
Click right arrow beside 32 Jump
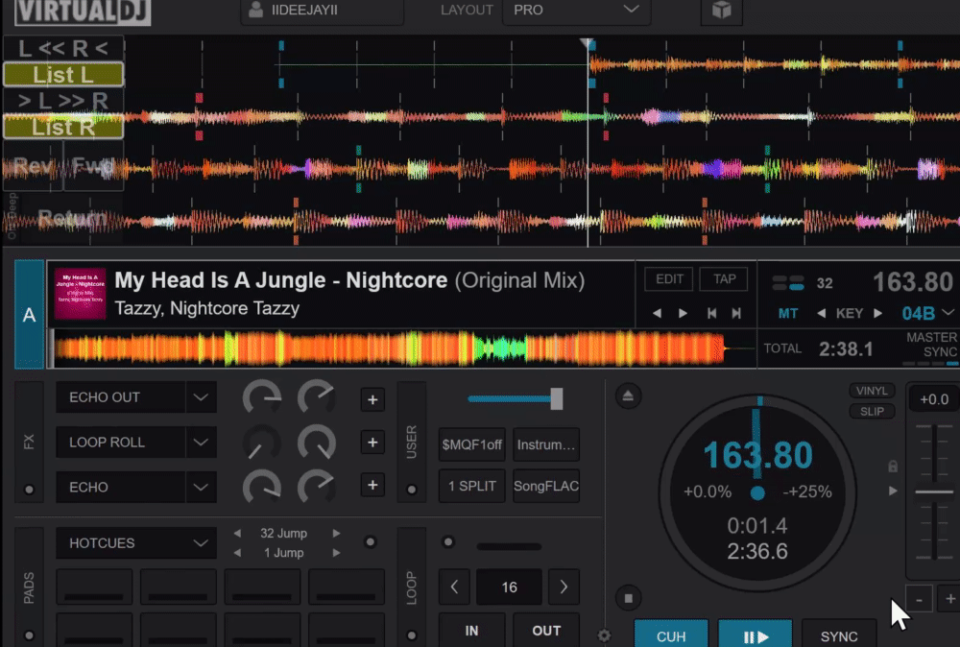coord(335,533)
